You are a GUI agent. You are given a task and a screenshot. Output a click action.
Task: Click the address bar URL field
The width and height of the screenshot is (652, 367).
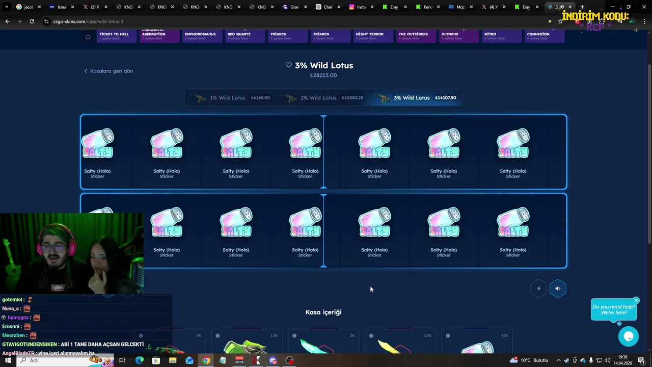[x=295, y=21]
